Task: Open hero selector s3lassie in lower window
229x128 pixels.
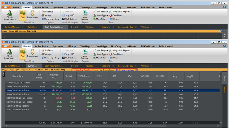Action: [x=9, y=54]
